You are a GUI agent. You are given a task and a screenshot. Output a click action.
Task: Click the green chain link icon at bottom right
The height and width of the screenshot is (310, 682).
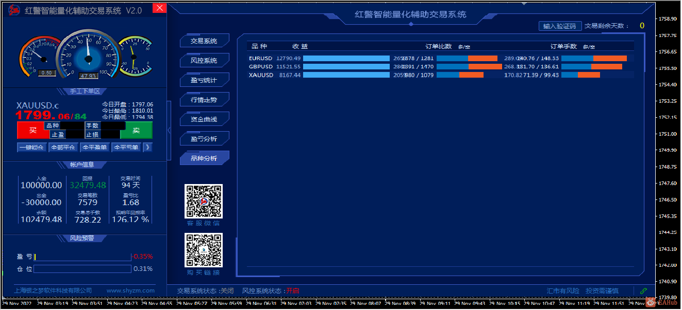point(643,291)
